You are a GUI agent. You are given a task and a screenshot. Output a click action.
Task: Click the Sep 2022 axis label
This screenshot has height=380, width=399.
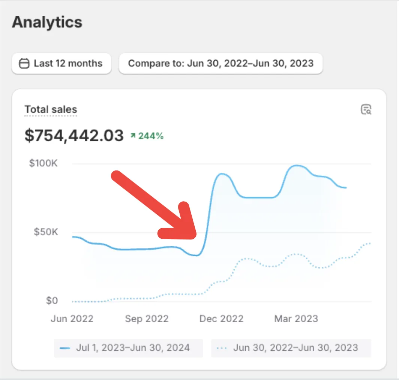tap(147, 319)
